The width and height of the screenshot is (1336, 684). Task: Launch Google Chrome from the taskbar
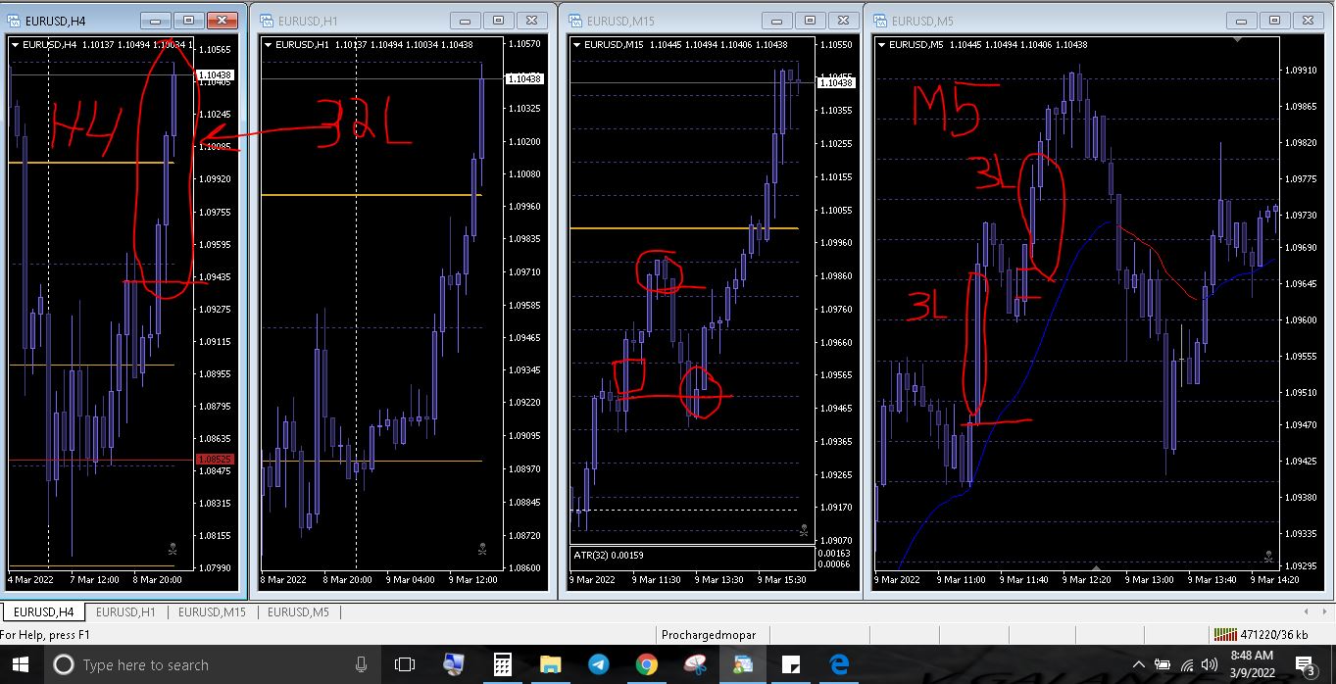pyautogui.click(x=646, y=664)
